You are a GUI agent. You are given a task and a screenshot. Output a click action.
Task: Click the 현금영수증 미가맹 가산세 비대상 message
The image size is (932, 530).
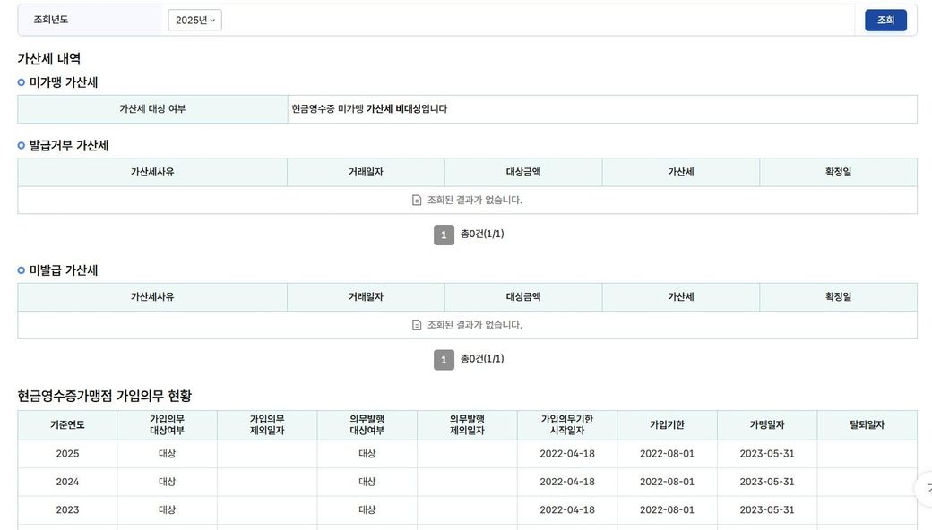[x=369, y=109]
